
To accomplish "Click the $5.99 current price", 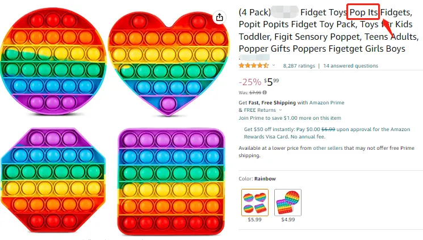I will (271, 82).
